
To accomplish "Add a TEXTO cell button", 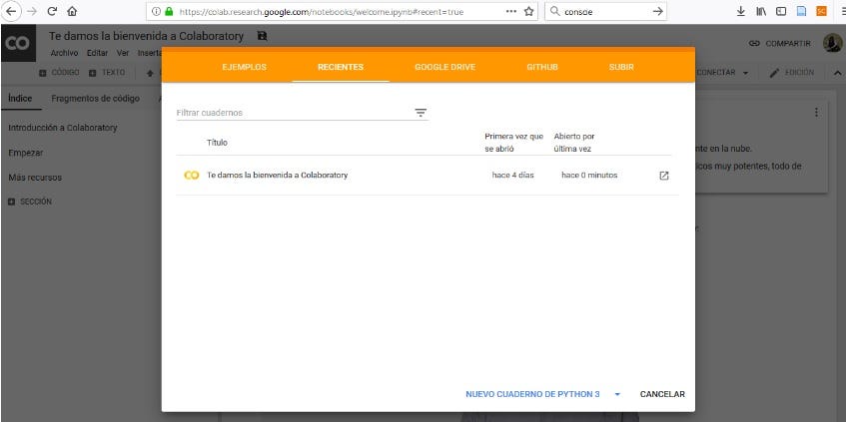I will 107,73.
